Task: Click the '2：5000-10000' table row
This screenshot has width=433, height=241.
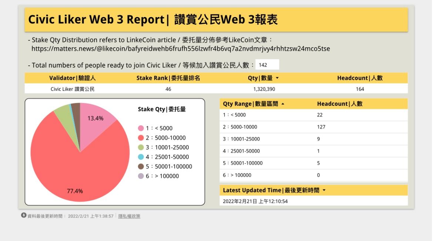Action: click(x=314, y=127)
